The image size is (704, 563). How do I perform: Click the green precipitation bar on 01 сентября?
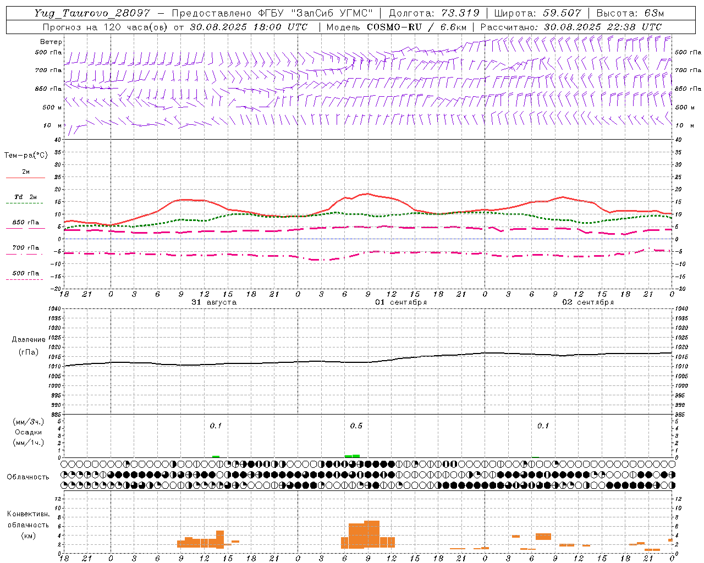pyautogui.click(x=352, y=456)
